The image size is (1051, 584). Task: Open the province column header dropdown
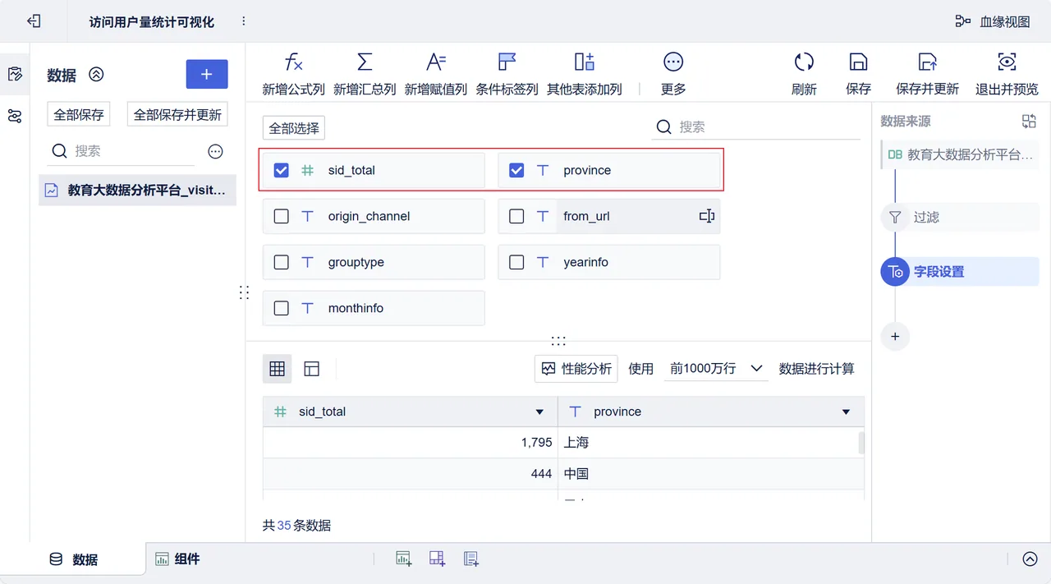(846, 412)
